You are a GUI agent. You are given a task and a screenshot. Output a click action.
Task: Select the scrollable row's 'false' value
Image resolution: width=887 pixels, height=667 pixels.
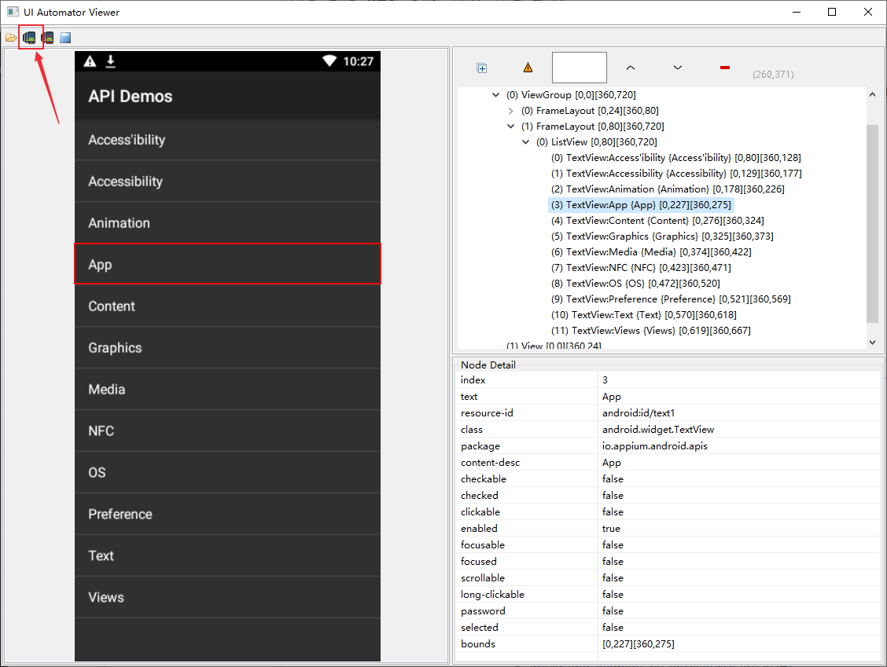pyautogui.click(x=613, y=577)
